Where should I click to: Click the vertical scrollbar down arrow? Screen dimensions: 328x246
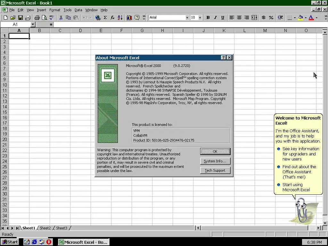[x=325, y=223]
